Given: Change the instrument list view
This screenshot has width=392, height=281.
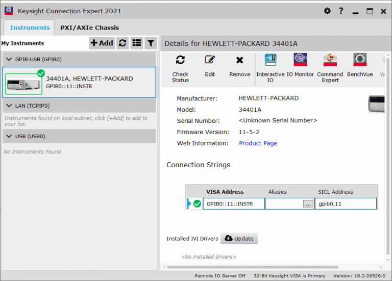Looking at the screenshot, I should pos(136,43).
